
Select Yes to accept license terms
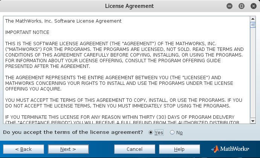tap(151, 132)
